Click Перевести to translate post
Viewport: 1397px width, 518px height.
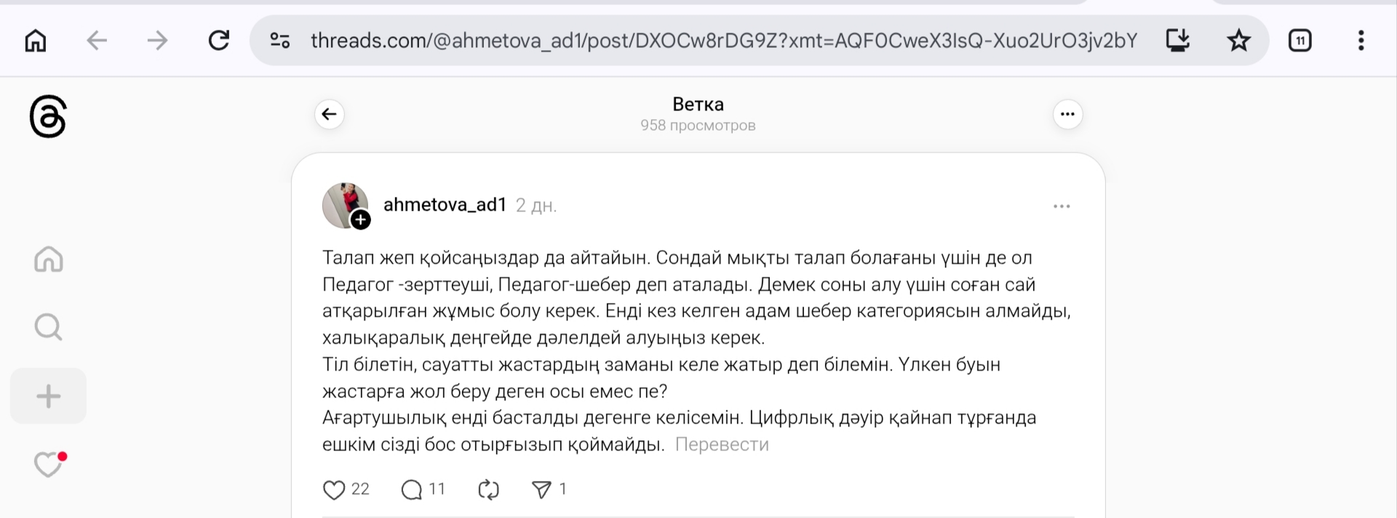tap(721, 445)
